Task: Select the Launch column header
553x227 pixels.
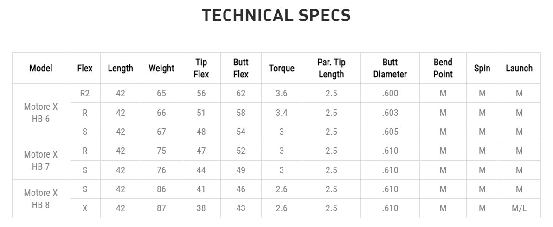Action: (x=519, y=68)
